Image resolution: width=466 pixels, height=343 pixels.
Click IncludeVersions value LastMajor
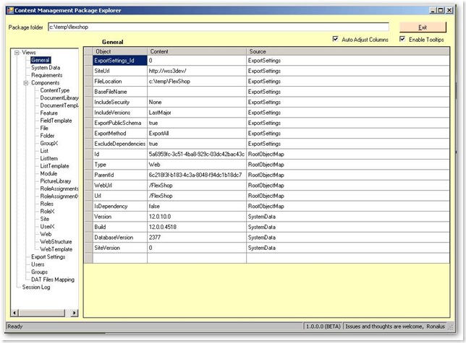click(197, 113)
